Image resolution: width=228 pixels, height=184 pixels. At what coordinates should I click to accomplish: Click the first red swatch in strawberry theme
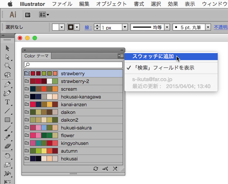coord(33,73)
